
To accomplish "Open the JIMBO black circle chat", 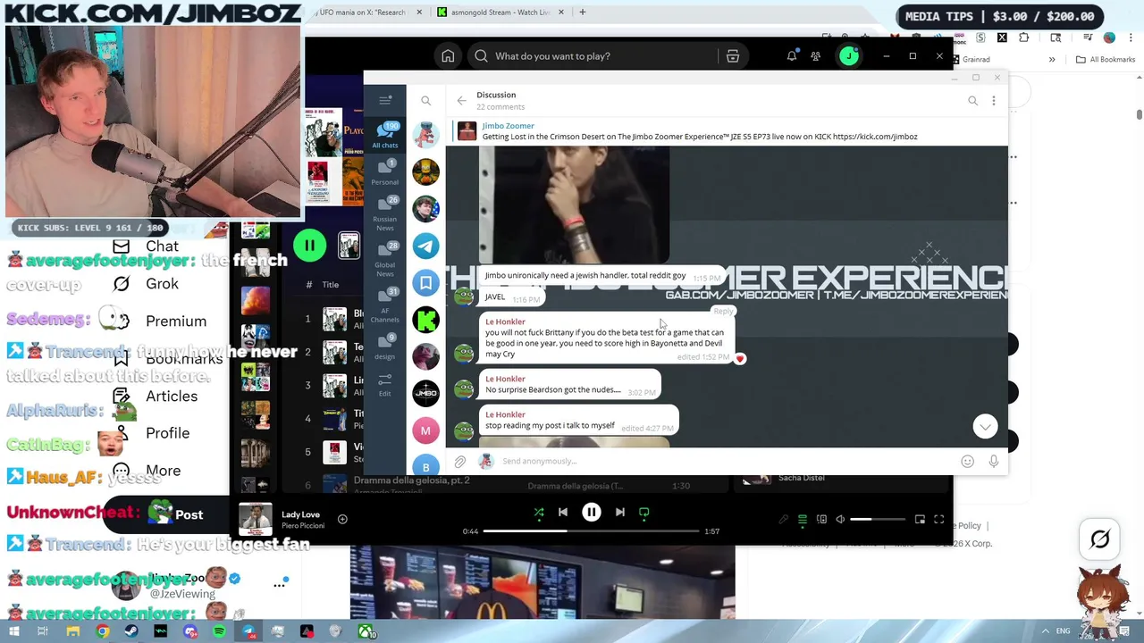I will pos(426,393).
